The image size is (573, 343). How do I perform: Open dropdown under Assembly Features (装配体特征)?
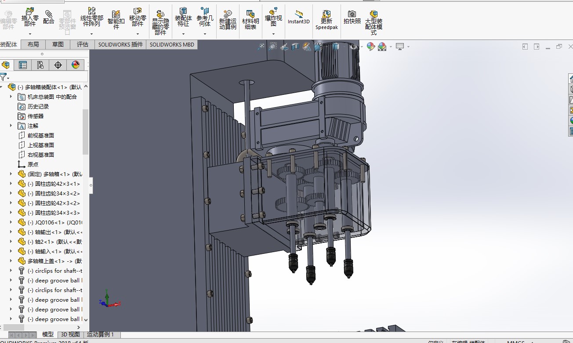pyautogui.click(x=183, y=34)
